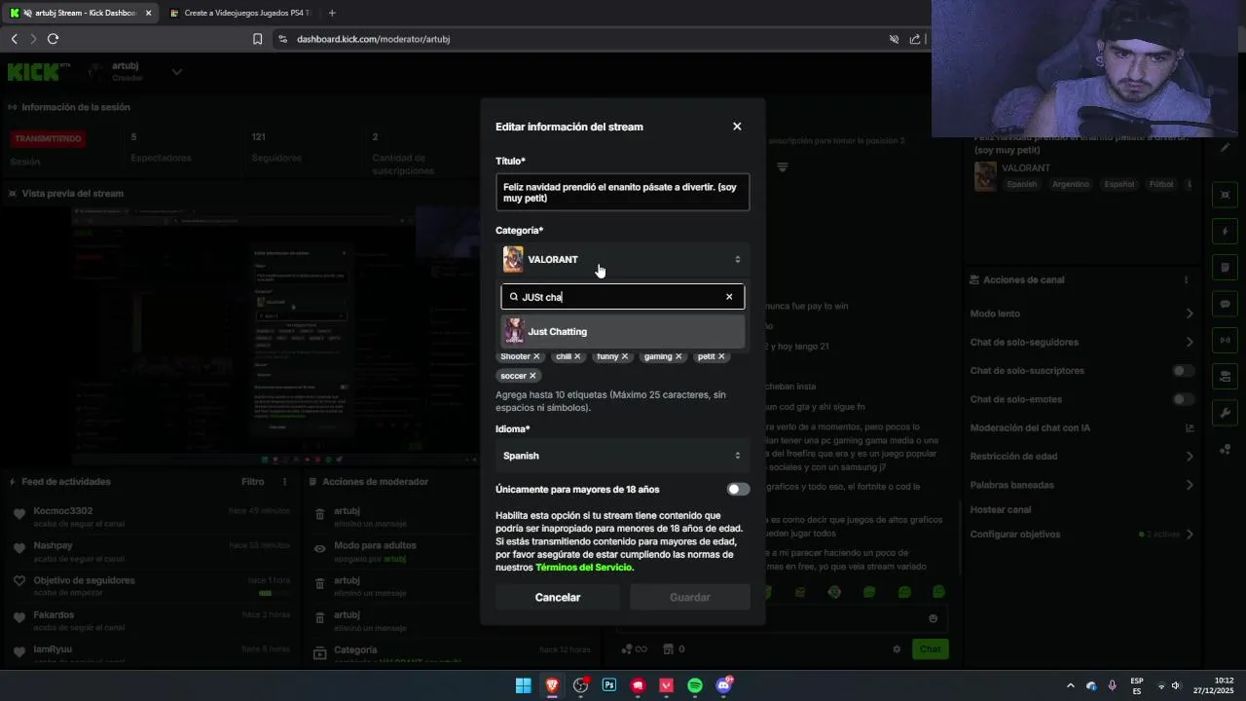Bookmark this page
The width and height of the screenshot is (1246, 701).
[257, 39]
